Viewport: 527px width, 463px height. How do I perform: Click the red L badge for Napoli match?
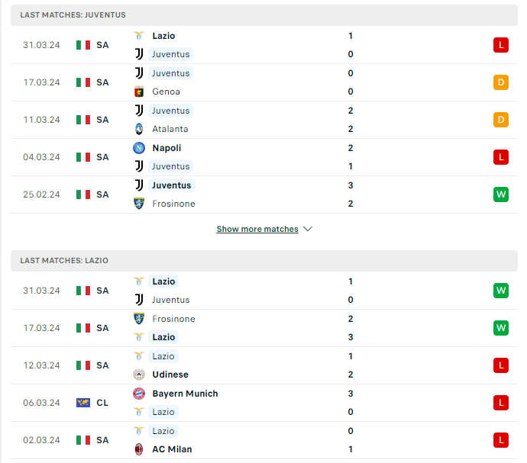pyautogui.click(x=501, y=157)
